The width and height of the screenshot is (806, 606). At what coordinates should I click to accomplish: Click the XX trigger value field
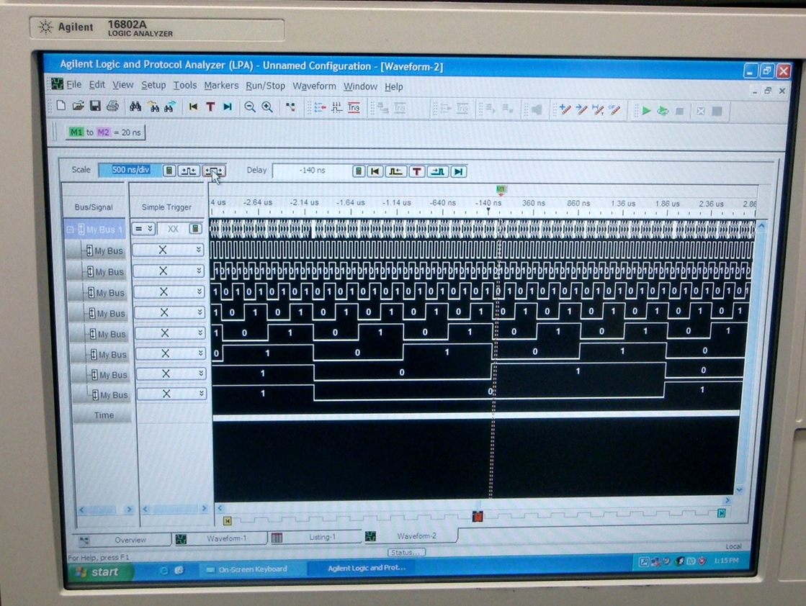point(173,229)
